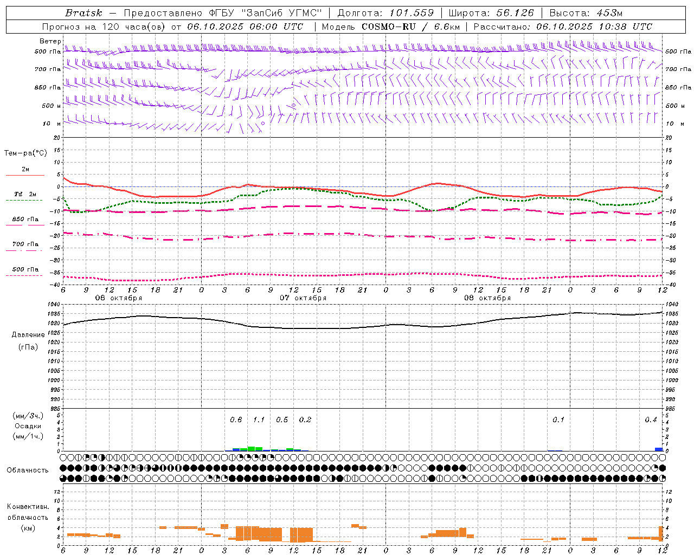694x555 pixels.
Task: Click the "(мм/3ч.)" precipitation unit label
Action: coord(28,416)
